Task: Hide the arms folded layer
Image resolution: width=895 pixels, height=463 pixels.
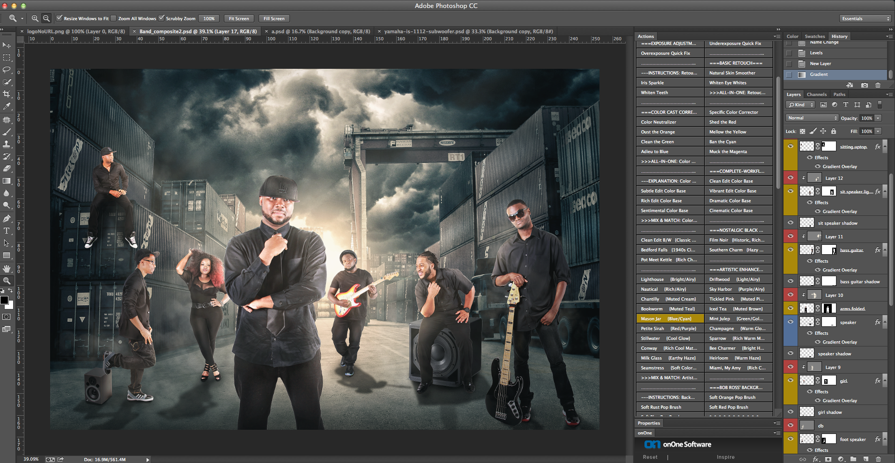Action: 791,308
